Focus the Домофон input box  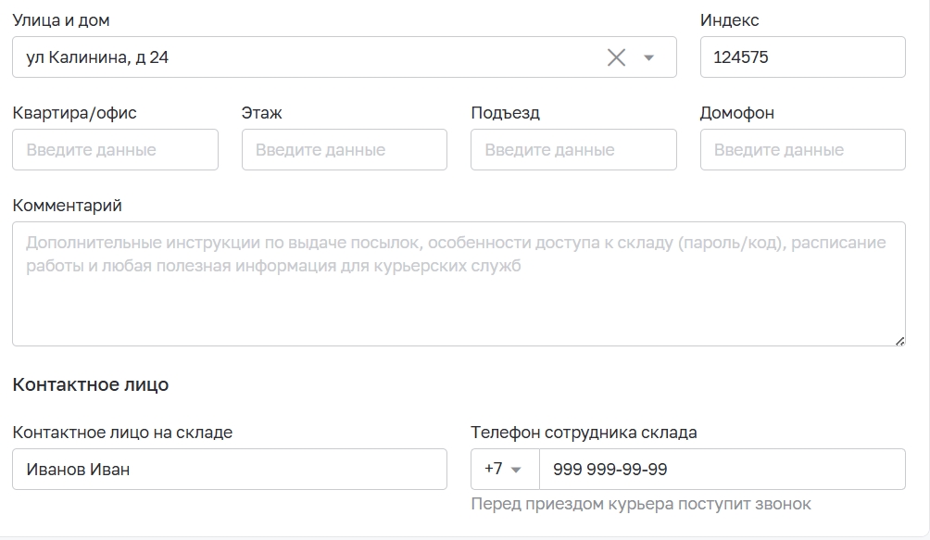pyautogui.click(x=802, y=149)
